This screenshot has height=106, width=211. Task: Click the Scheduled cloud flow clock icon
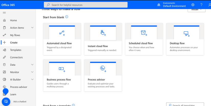[144, 33]
